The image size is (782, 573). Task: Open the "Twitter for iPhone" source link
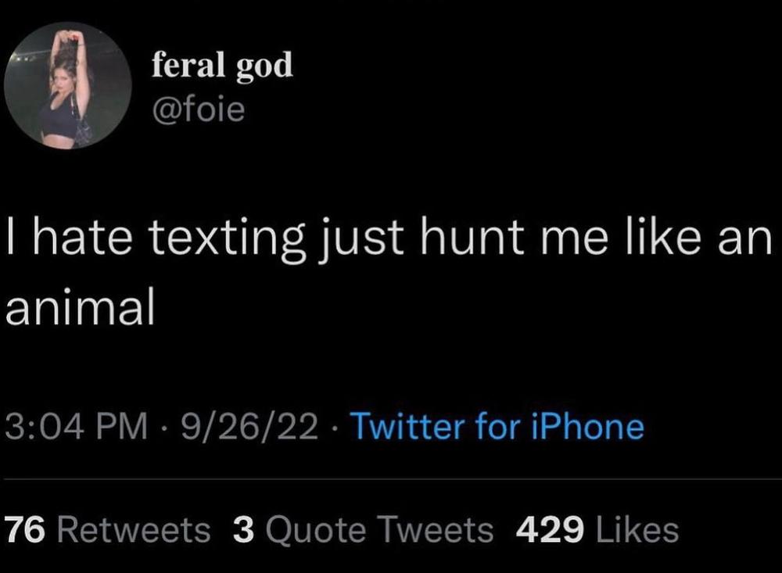(498, 427)
